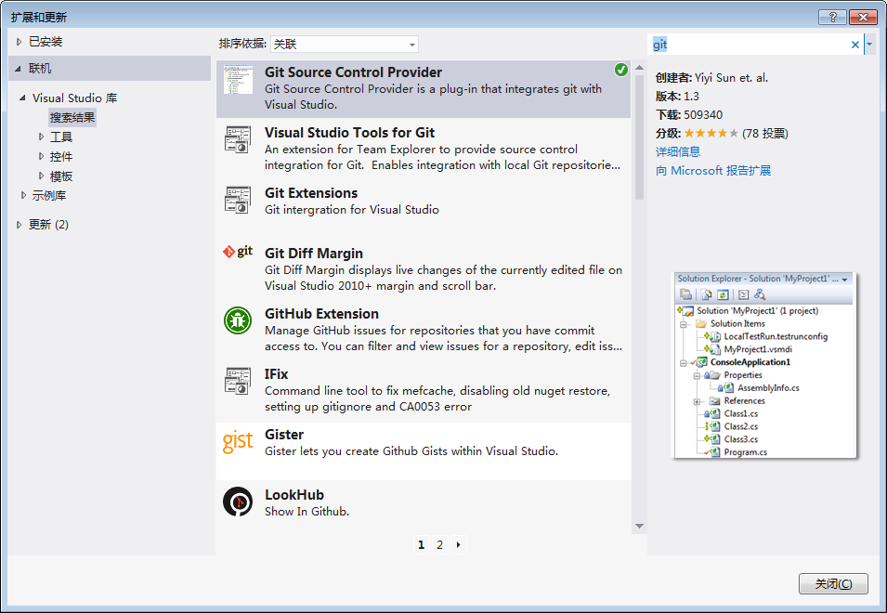Click the green GitHub Extension bug icon

pos(238,320)
